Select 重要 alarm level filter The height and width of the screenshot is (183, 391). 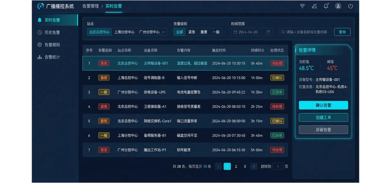coord(204,32)
